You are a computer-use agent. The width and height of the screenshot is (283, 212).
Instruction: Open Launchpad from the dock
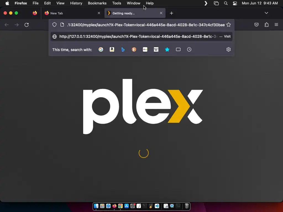pyautogui.click(x=102, y=206)
